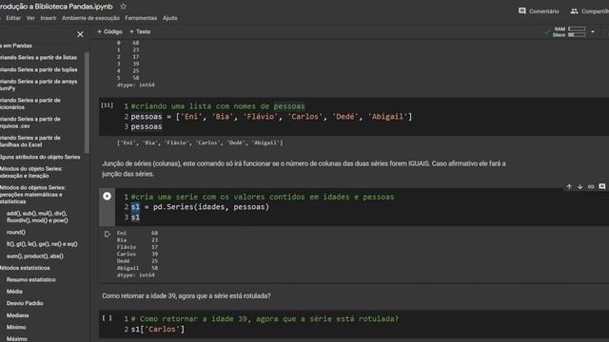Screen dimensions: 609x342
Task: Click the green connected checkmark
Action: (547, 32)
